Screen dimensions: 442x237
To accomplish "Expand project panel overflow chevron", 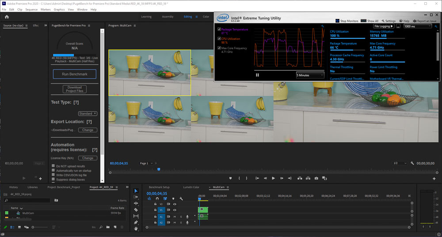I will (x=127, y=187).
